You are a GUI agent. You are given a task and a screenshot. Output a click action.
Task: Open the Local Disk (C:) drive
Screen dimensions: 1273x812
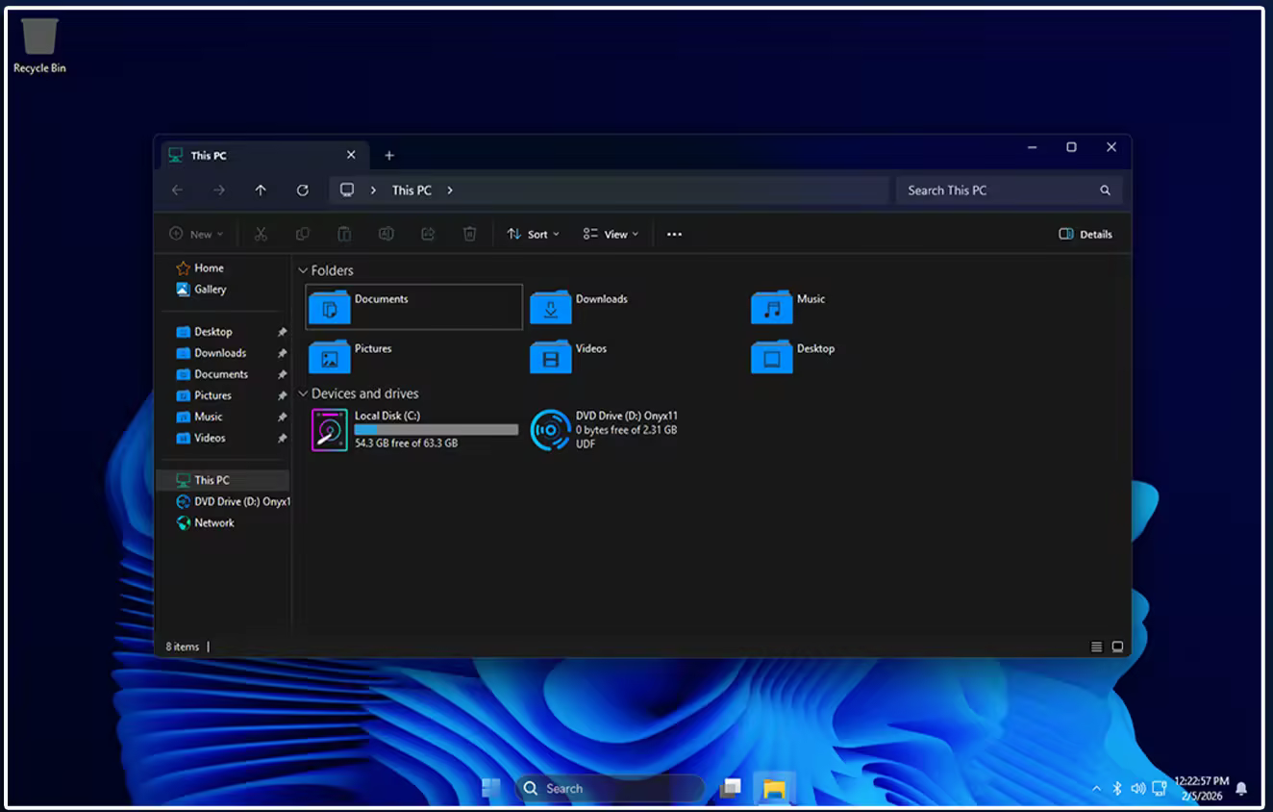point(330,429)
